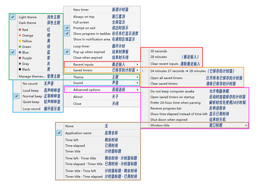Screen dimensions: 258x188
Task: Toggle the Prompt on exit checkbox
Action: tap(67, 28)
